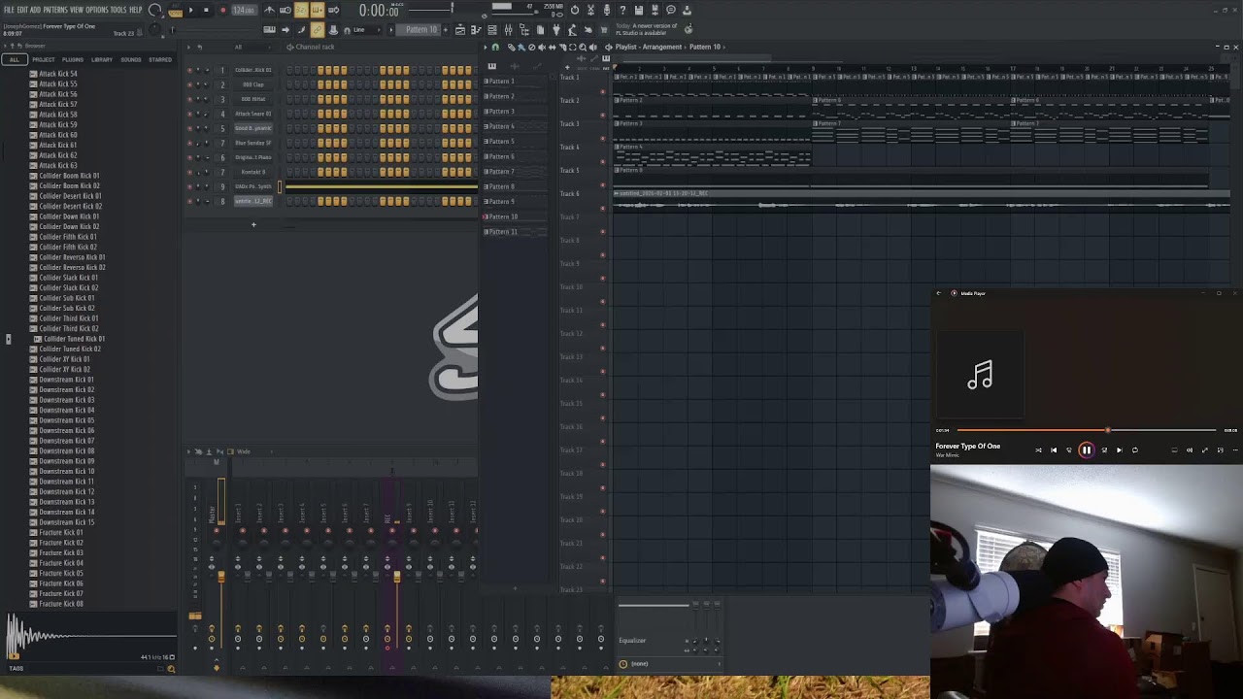Screen dimensions: 1243x699
Task: Add new pattern with plus button
Action: point(446,29)
